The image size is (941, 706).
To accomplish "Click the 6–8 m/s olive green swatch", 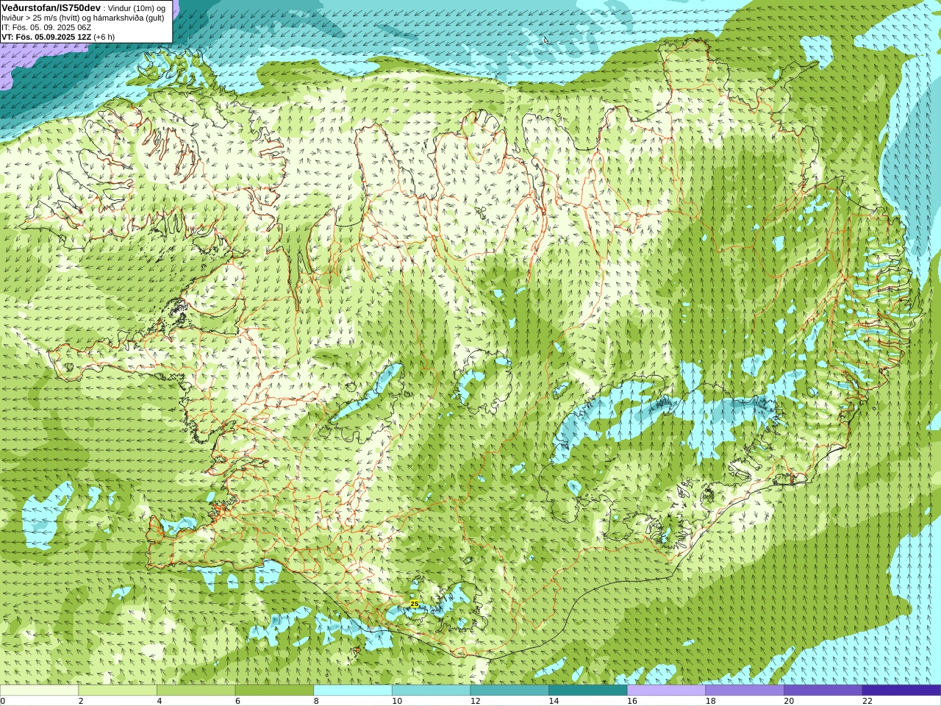I will pyautogui.click(x=274, y=691).
